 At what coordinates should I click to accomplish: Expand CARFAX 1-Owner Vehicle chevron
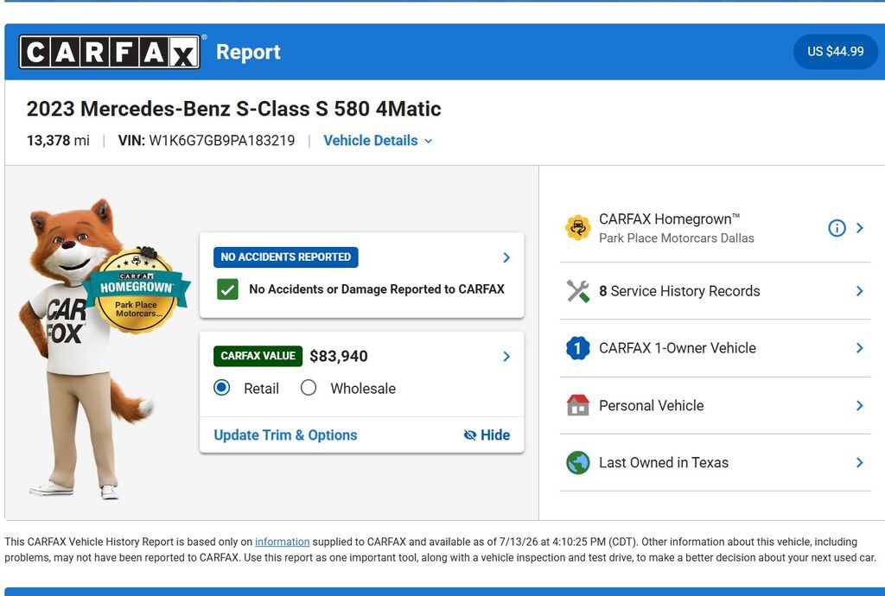(860, 348)
